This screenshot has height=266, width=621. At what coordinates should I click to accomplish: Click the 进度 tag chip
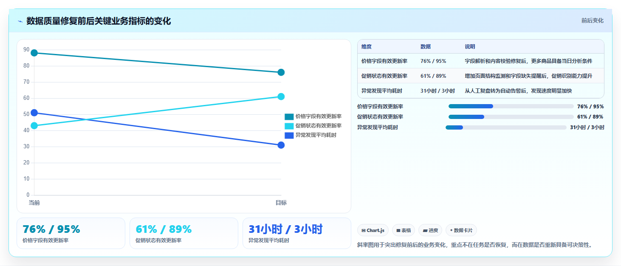[x=430, y=230]
